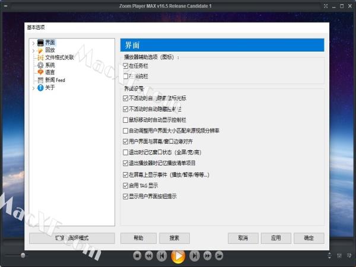Click the playlist icon at bottom right
356x267 pixels.
349,256
